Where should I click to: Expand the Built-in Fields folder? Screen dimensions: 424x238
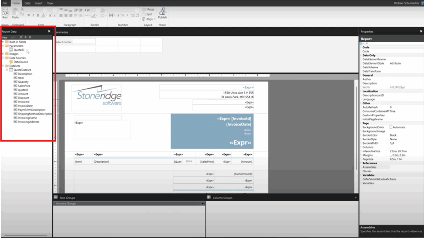tap(3, 42)
